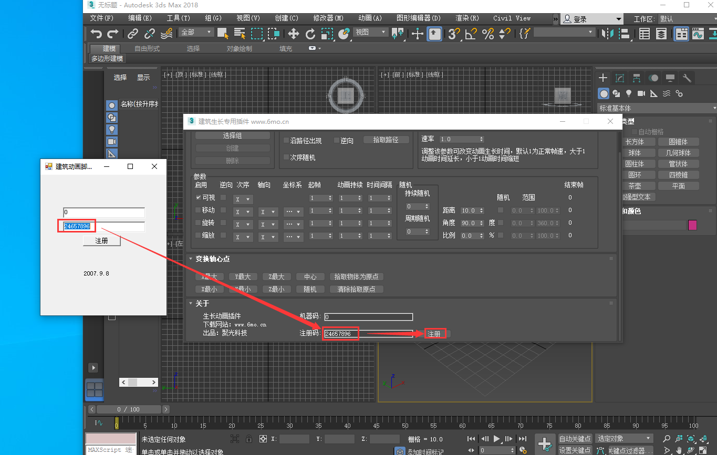Image resolution: width=717 pixels, height=455 pixels.
Task: Click the Mirror tool icon
Action: [x=608, y=34]
